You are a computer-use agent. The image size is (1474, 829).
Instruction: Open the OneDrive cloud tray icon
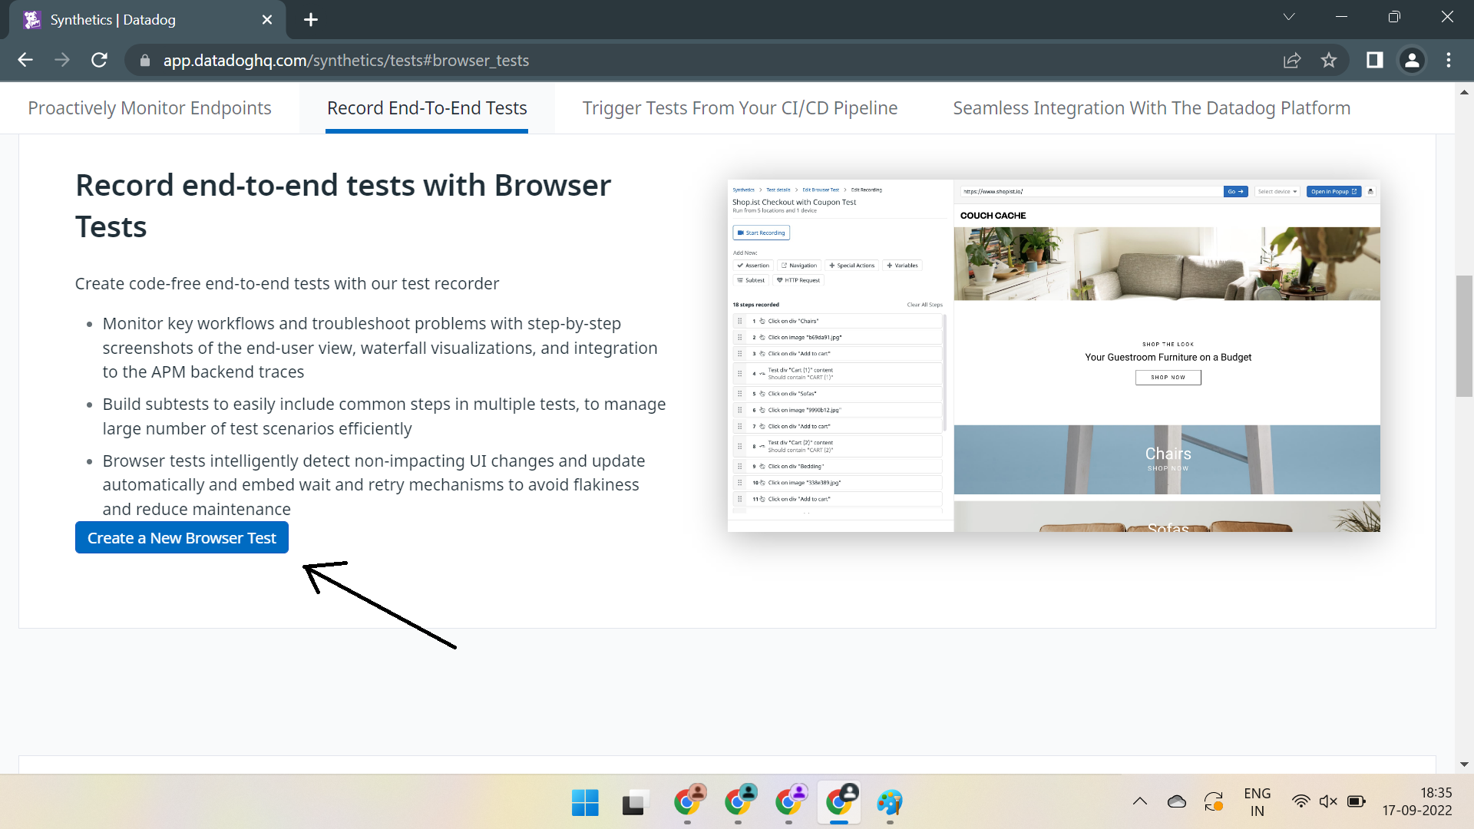click(1177, 801)
